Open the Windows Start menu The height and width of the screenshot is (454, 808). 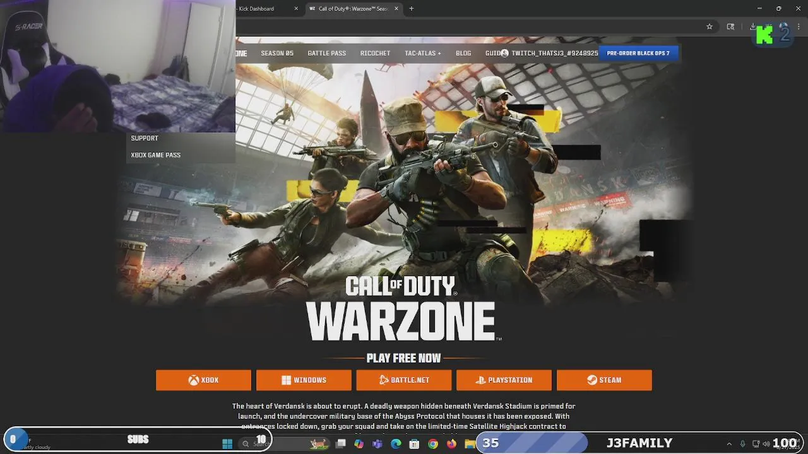pyautogui.click(x=227, y=444)
